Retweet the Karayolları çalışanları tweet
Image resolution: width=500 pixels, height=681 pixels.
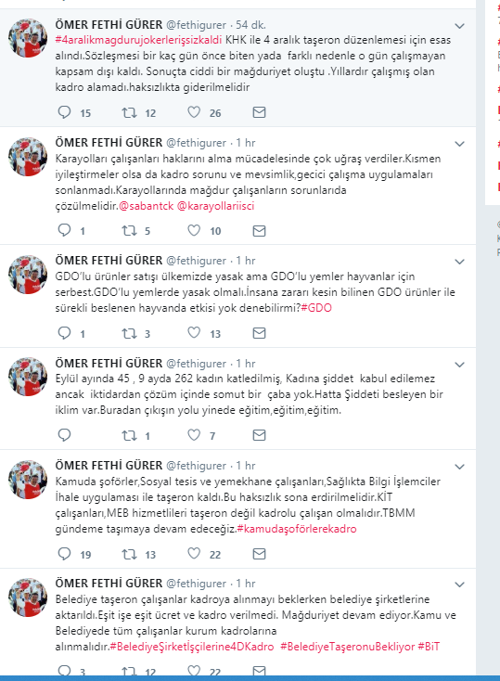pyautogui.click(x=129, y=230)
